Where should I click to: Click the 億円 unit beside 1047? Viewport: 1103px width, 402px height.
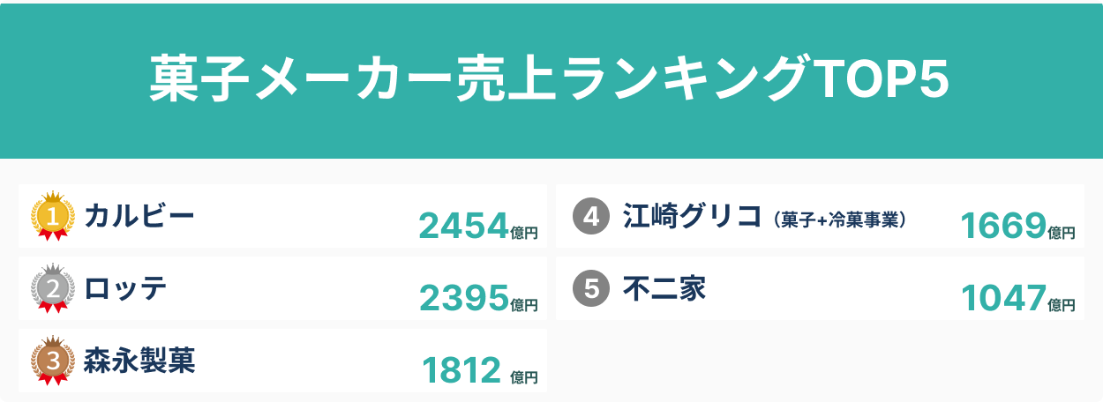[1062, 305]
